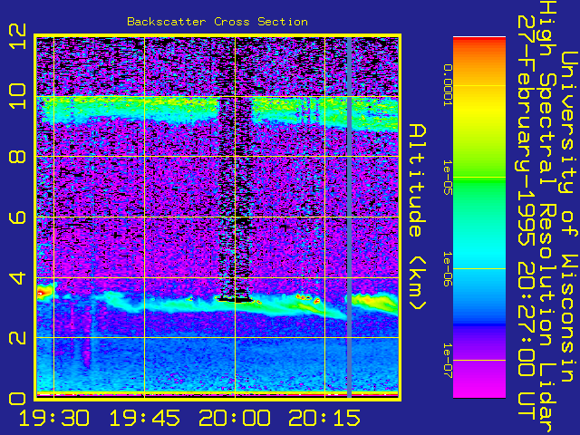580x435 pixels.
Task: Click the altitude label 12
Action: point(17,36)
